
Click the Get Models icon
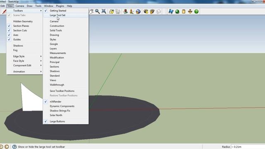pos(146,12)
